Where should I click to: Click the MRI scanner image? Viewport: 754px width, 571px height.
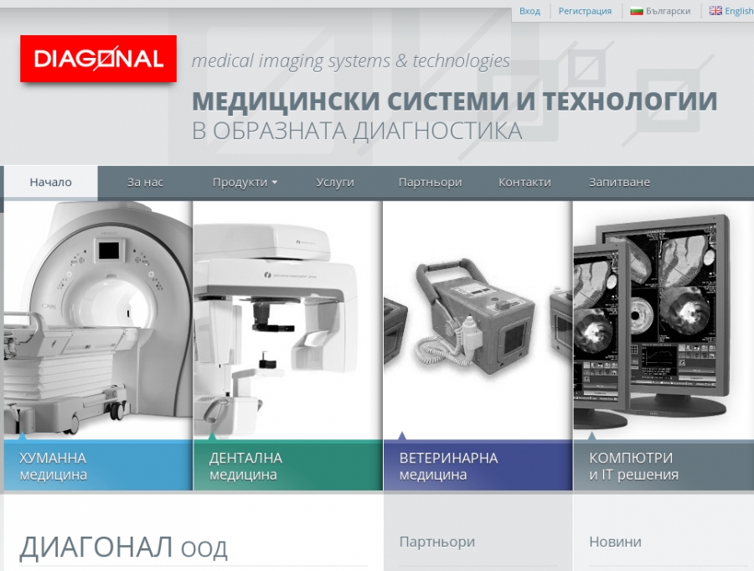coord(97,319)
